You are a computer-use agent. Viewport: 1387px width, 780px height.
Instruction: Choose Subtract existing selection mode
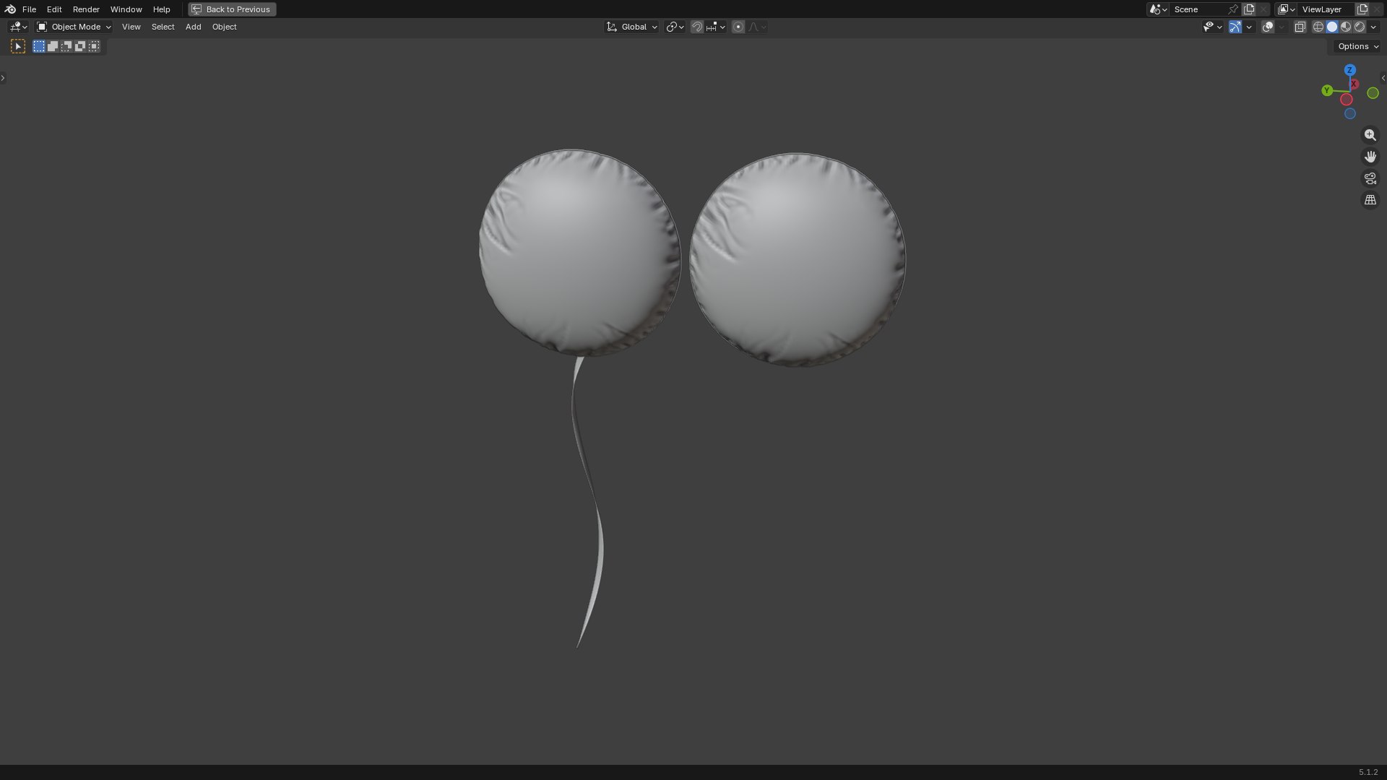click(x=66, y=46)
